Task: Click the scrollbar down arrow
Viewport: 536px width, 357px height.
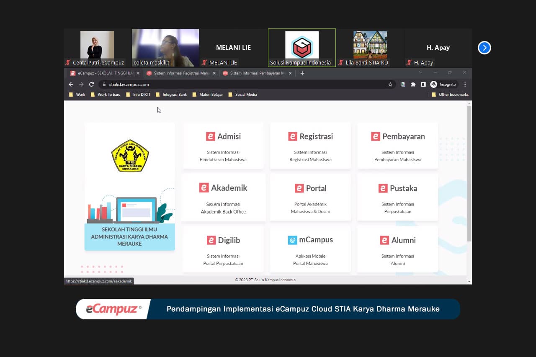Action: pyautogui.click(x=469, y=281)
